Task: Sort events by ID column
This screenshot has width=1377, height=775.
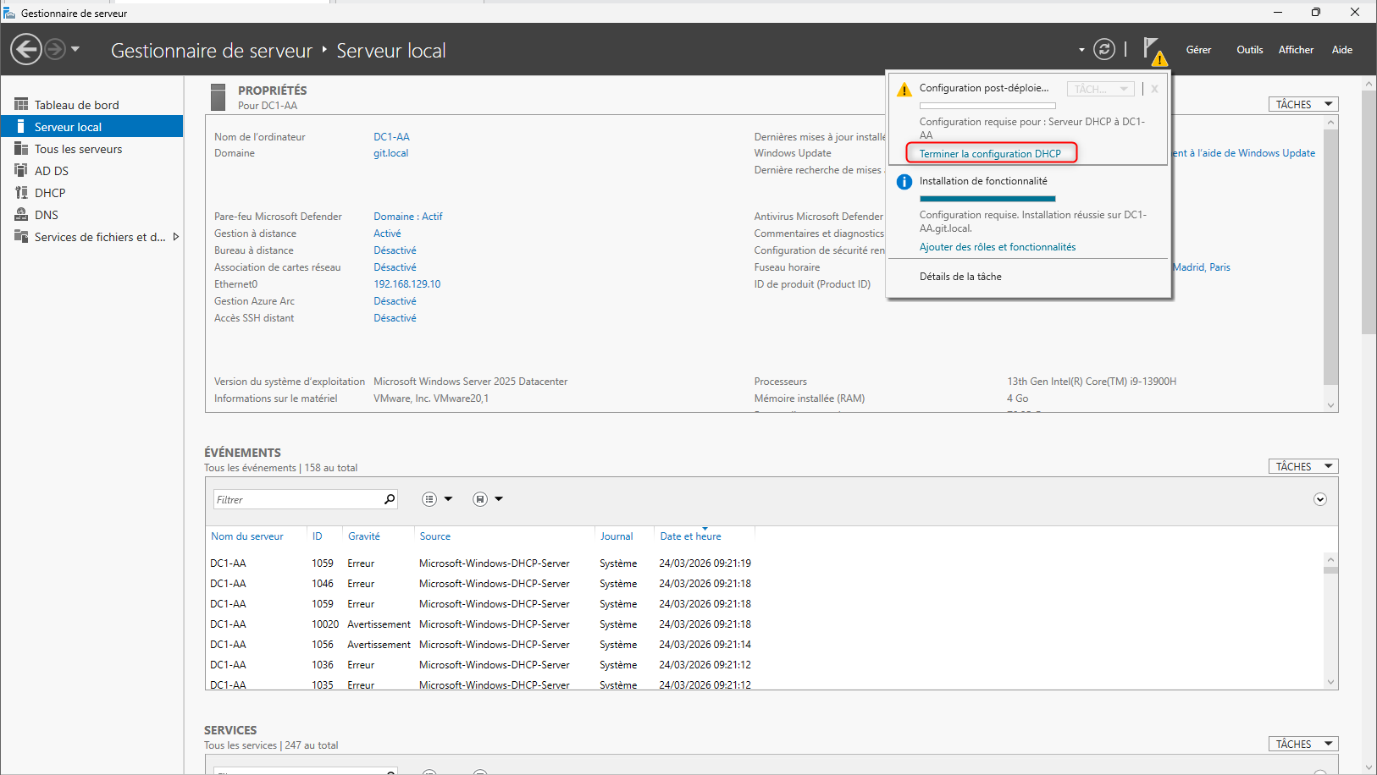Action: (x=317, y=536)
